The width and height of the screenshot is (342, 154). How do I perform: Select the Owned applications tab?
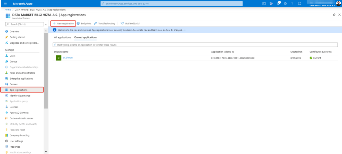pos(85,37)
